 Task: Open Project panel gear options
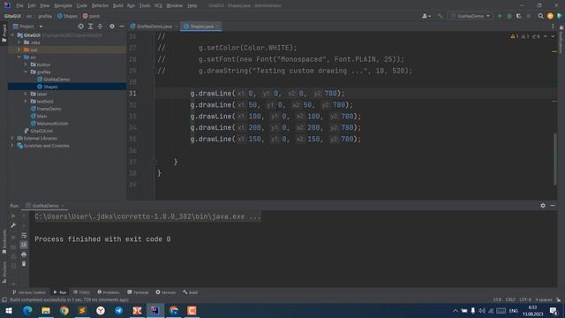(x=112, y=26)
